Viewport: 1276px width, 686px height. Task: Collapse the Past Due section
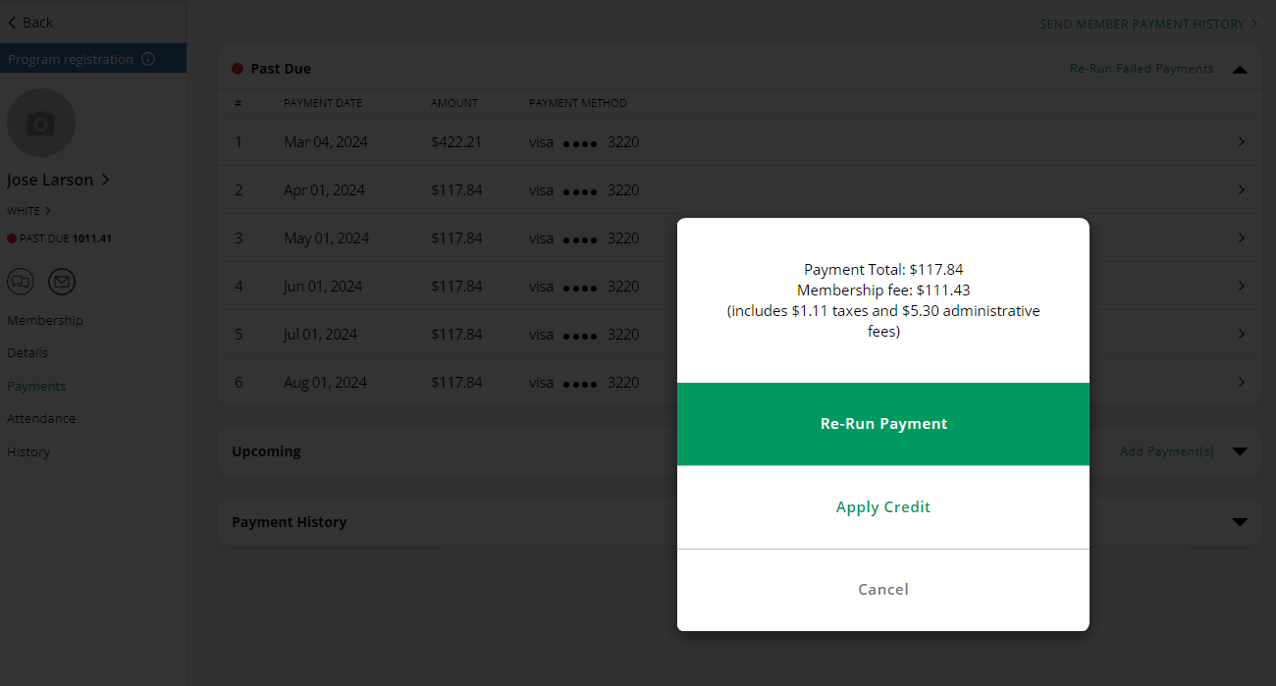(x=1240, y=70)
